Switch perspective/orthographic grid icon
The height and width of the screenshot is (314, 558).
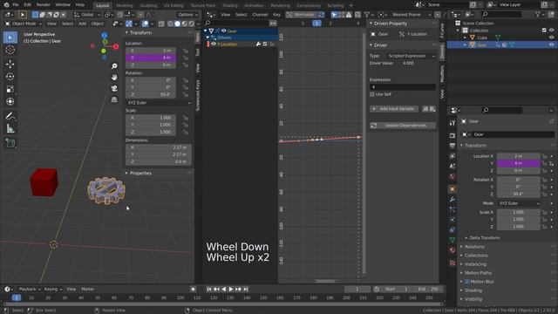(x=114, y=99)
